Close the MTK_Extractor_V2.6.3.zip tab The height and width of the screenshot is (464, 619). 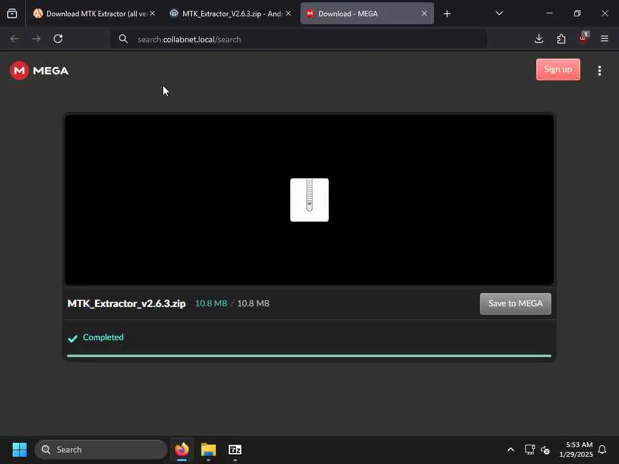pos(288,14)
